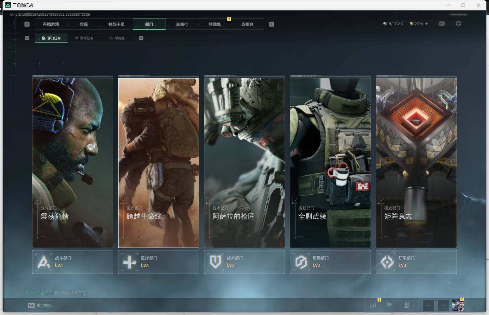Switch to the 交易行 tab
Image resolution: width=489 pixels, height=315 pixels.
[x=182, y=24]
